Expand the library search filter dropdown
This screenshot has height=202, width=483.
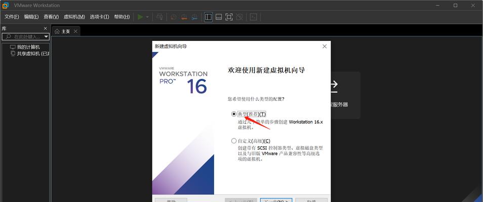click(x=46, y=36)
